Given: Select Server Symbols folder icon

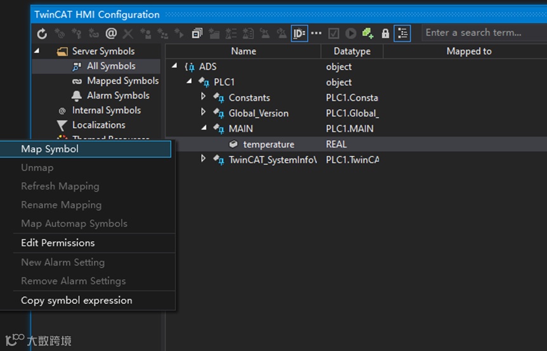Looking at the screenshot, I should pos(62,51).
